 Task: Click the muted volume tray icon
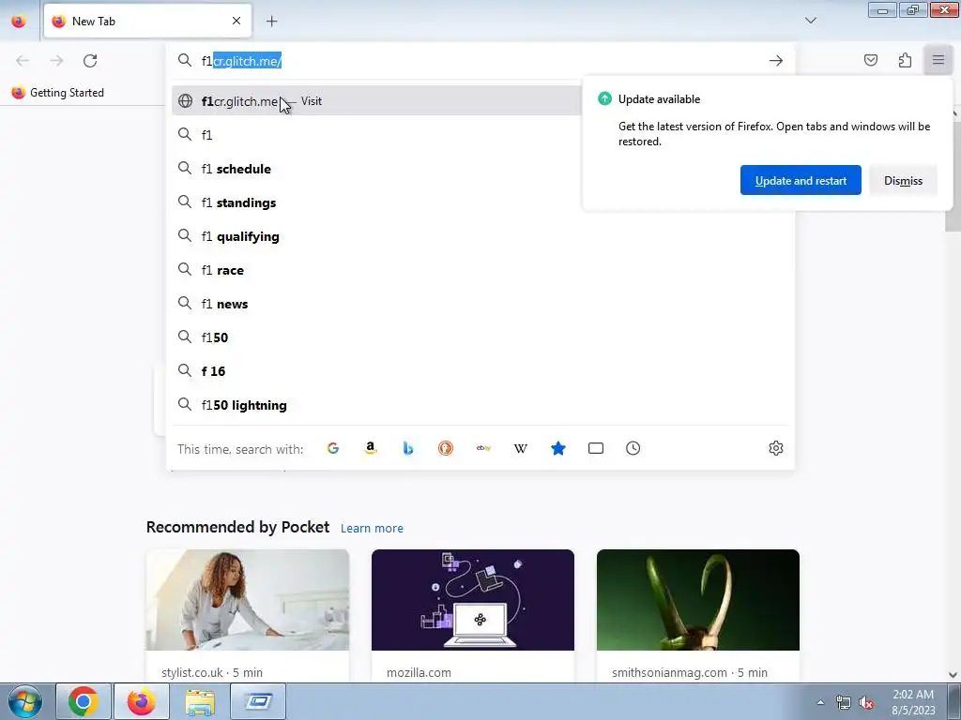point(866,702)
